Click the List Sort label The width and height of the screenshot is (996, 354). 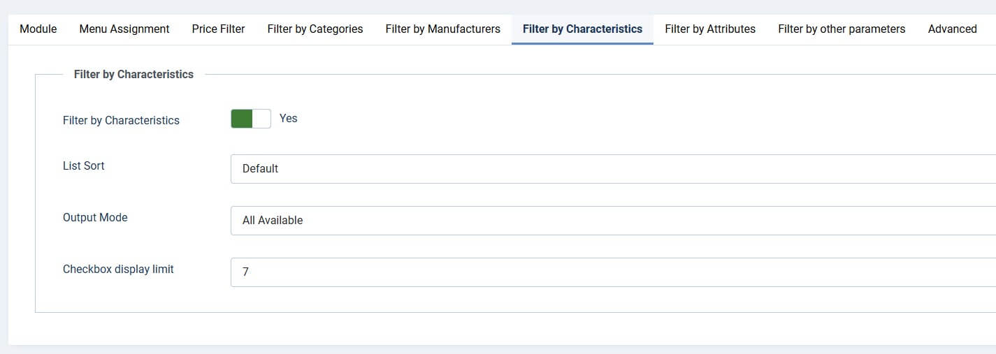[84, 166]
